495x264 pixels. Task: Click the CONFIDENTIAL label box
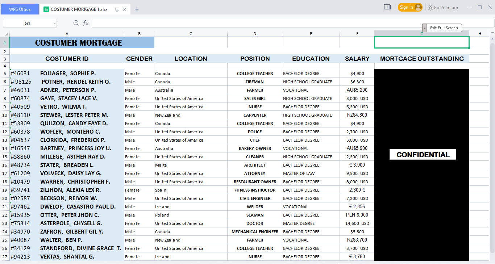click(x=423, y=155)
